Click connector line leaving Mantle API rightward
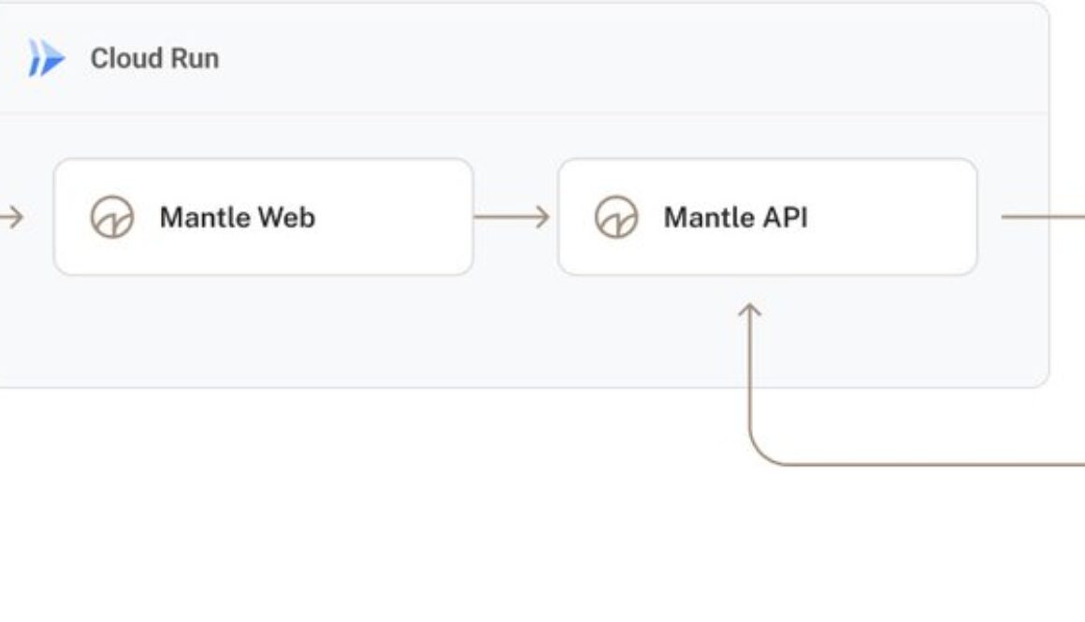Image resolution: width=1085 pixels, height=622 pixels. pyautogui.click(x=1043, y=217)
